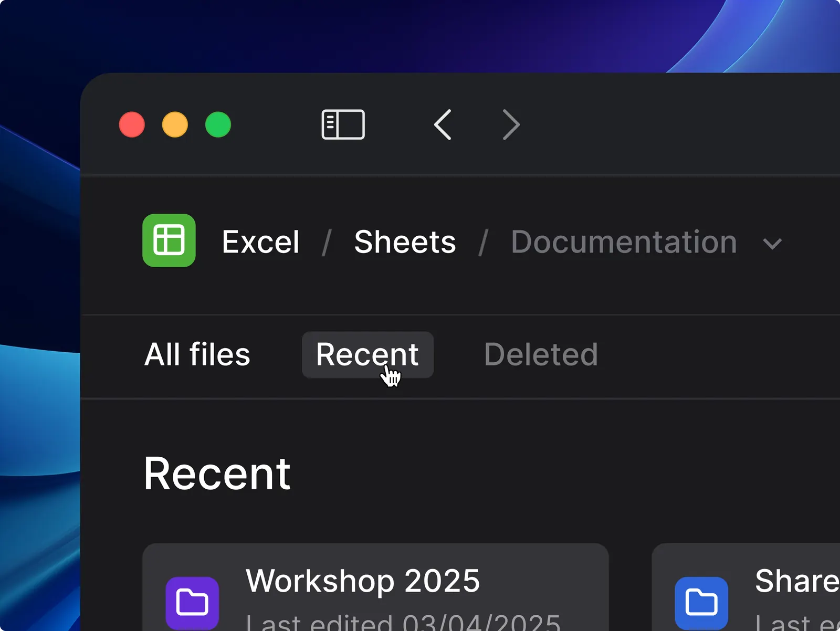Switch to the All files tab
840x631 pixels.
click(x=197, y=354)
